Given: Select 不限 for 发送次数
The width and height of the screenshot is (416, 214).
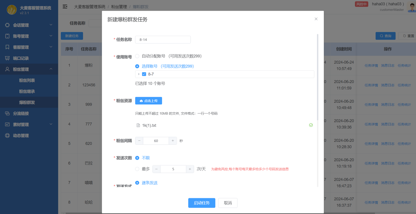Looking at the screenshot, I should [x=137, y=158].
